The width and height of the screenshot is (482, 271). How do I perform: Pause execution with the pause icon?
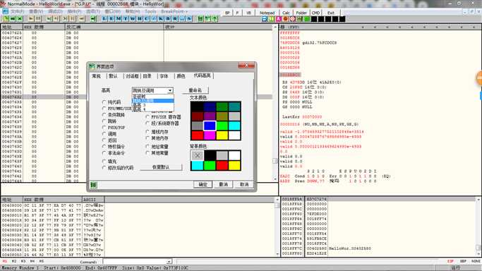pyautogui.click(x=38, y=19)
